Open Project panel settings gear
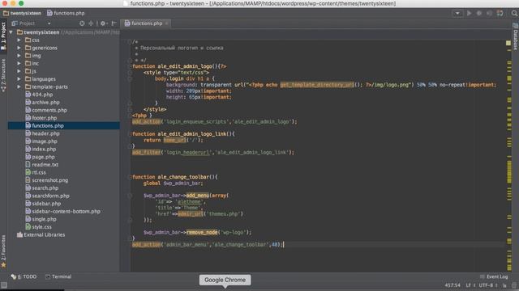Viewport: 519px width, 291px height. [103, 23]
